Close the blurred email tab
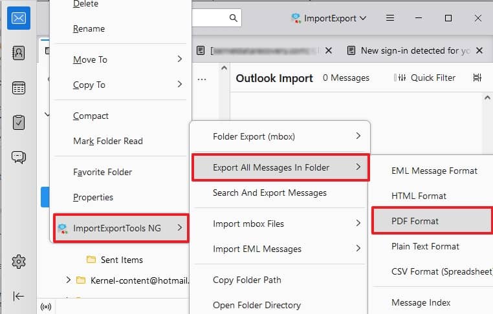493x314 pixels. coord(329,50)
